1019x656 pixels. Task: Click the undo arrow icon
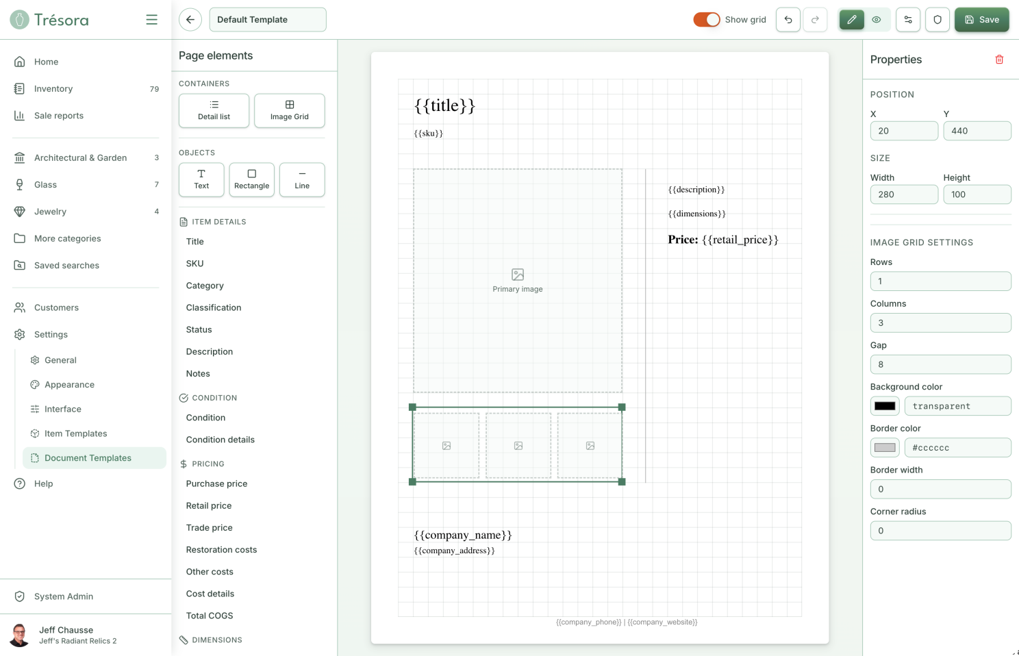[x=788, y=20]
